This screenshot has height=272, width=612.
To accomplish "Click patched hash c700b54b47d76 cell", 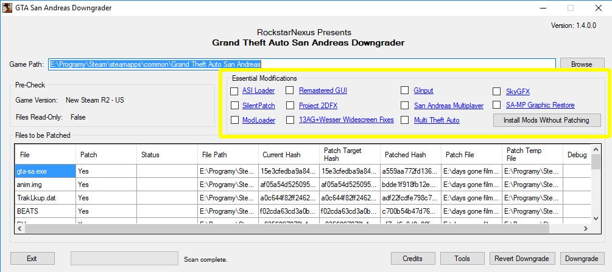I will pos(410,211).
